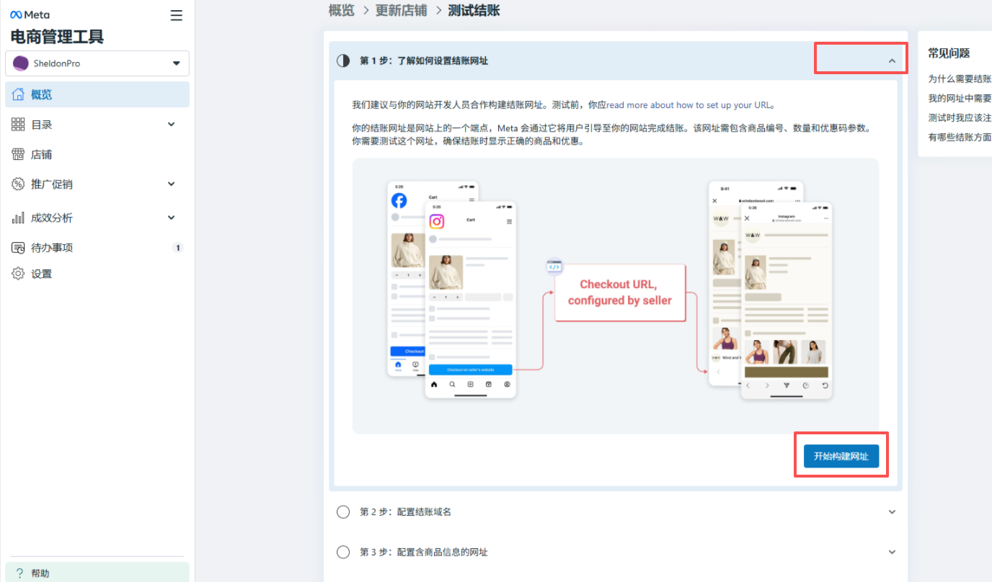Click the Meta logo
Image resolution: width=992 pixels, height=582 pixels.
coord(30,15)
